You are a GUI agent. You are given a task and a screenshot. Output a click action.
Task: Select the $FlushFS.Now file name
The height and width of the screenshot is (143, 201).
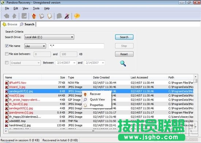(18, 83)
